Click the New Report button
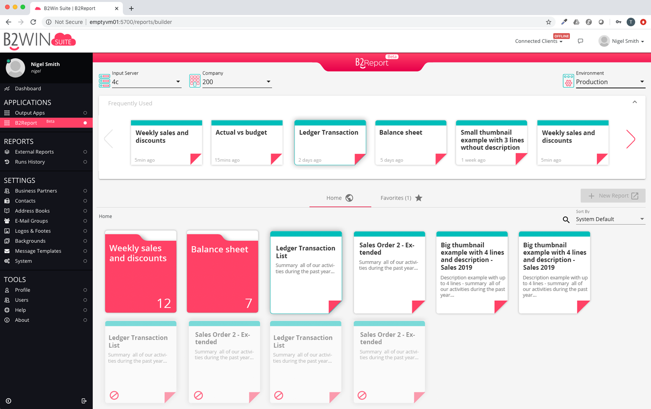This screenshot has width=651, height=409. [x=613, y=196]
